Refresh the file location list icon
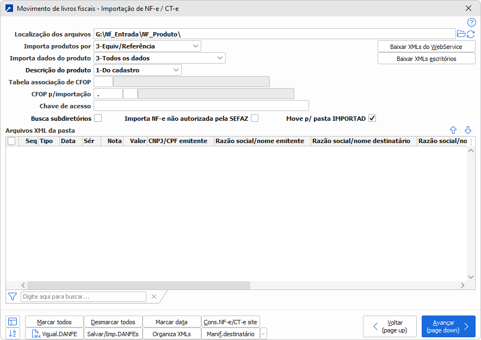481x340 pixels. pos(471,34)
